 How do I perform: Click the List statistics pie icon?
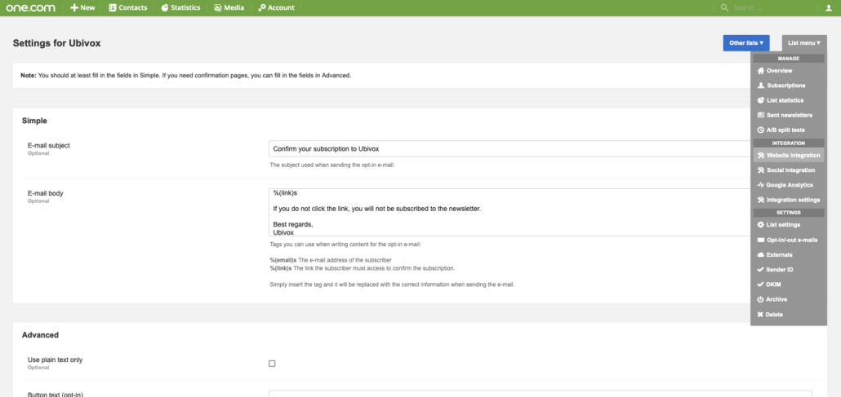coord(760,100)
